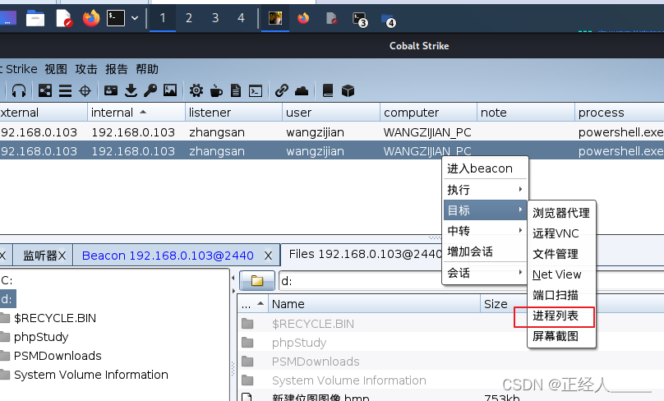Select PSMDownloads folder in left tree
664x401 pixels.
tap(58, 356)
